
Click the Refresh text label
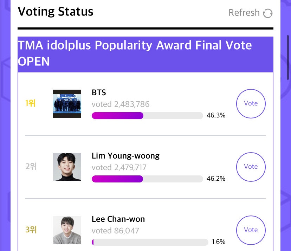coord(244,13)
